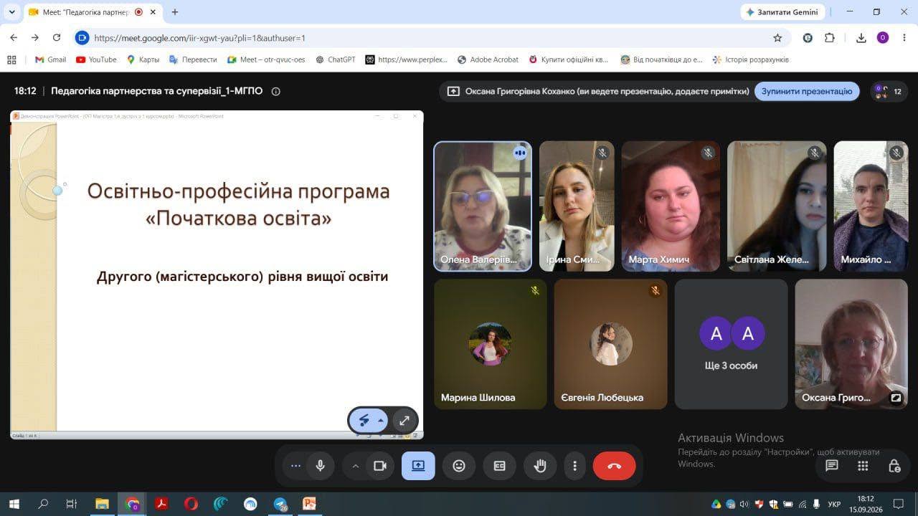The image size is (918, 516).
Task: Turn on captions button
Action: (500, 466)
